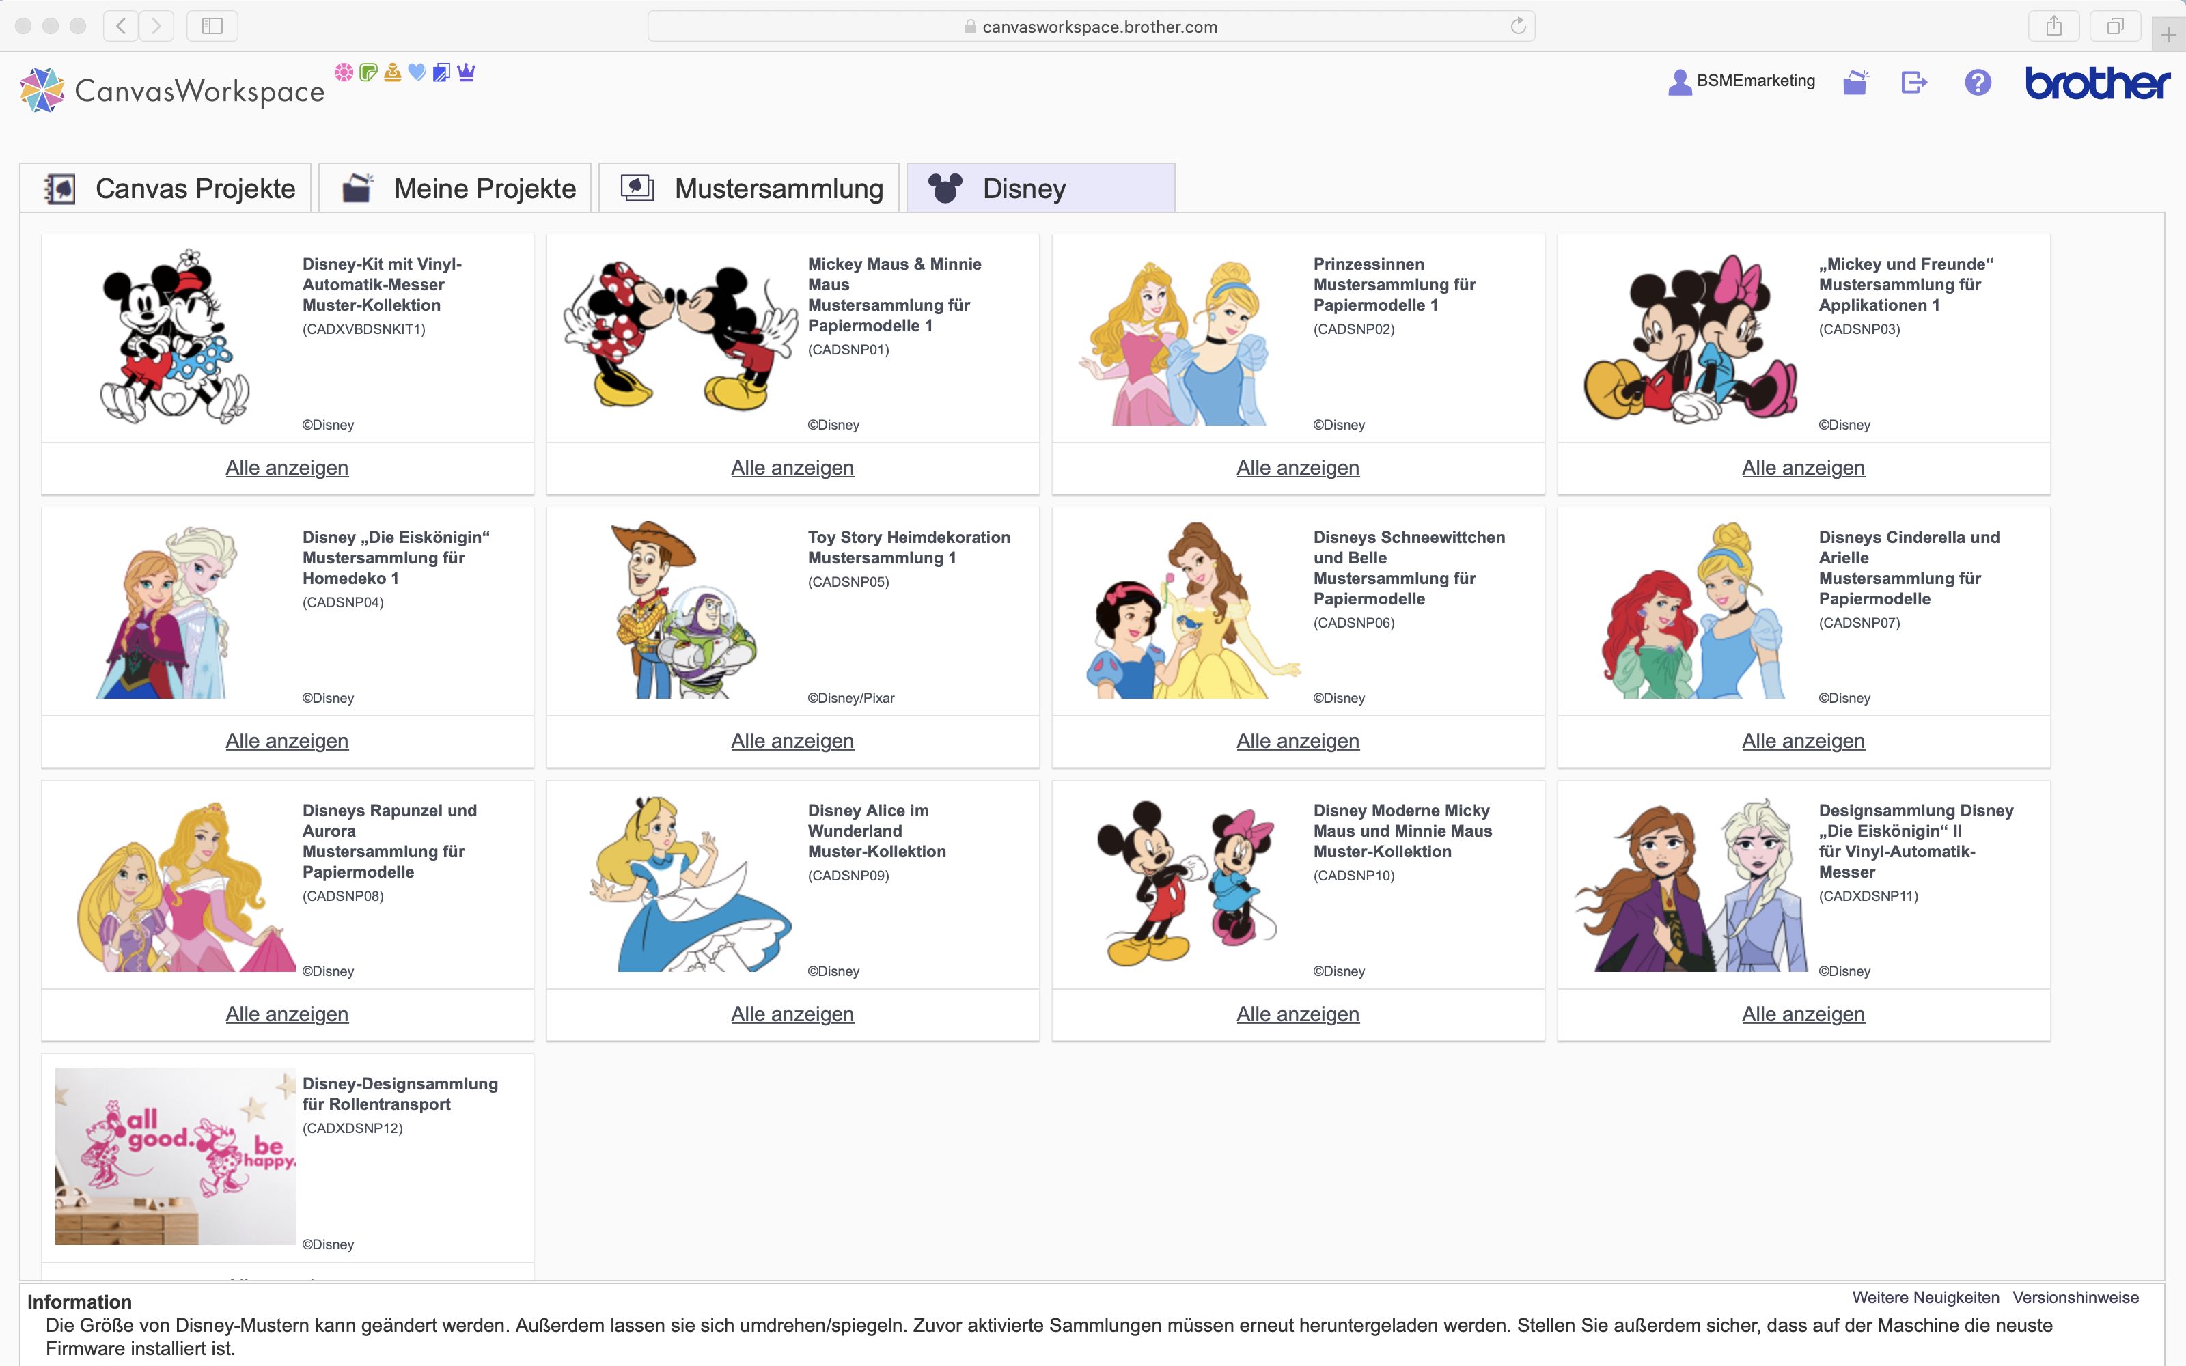This screenshot has height=1366, width=2186.
Task: Click Alle anzeigen under Cinderella und Arielle
Action: pos(1804,741)
